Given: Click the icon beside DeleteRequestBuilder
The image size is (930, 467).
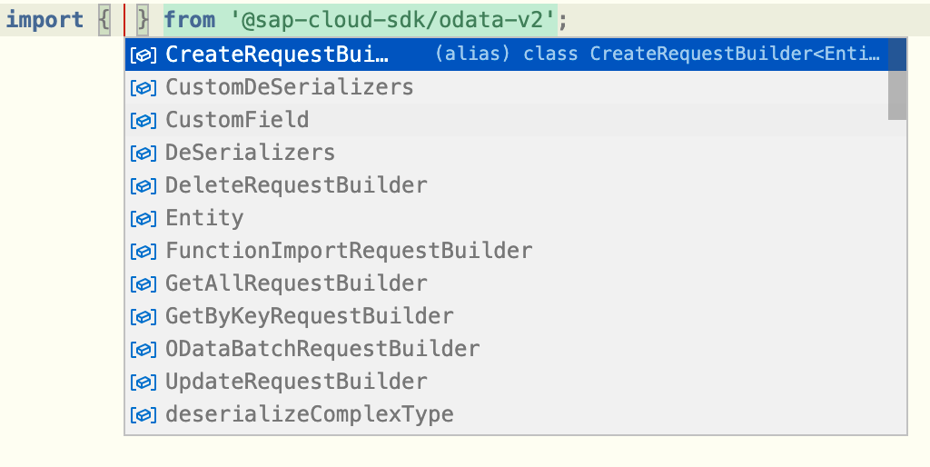Looking at the screenshot, I should click(x=143, y=185).
